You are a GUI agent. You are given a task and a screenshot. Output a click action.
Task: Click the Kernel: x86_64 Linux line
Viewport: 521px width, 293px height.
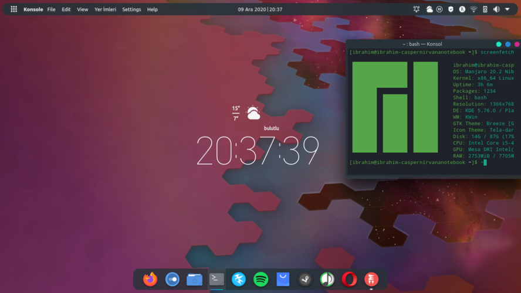(x=483, y=78)
